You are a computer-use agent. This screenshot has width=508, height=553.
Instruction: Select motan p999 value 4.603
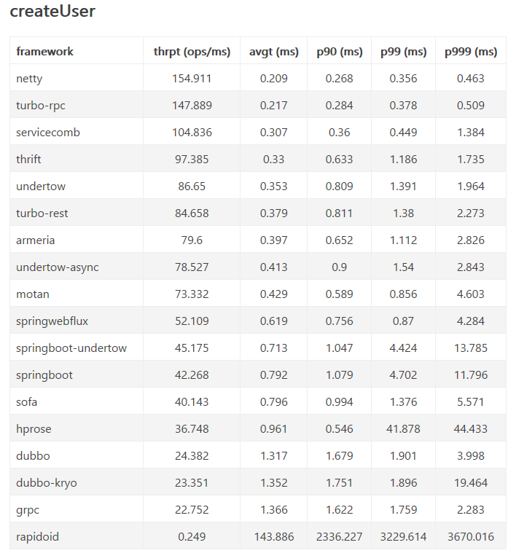tap(471, 294)
